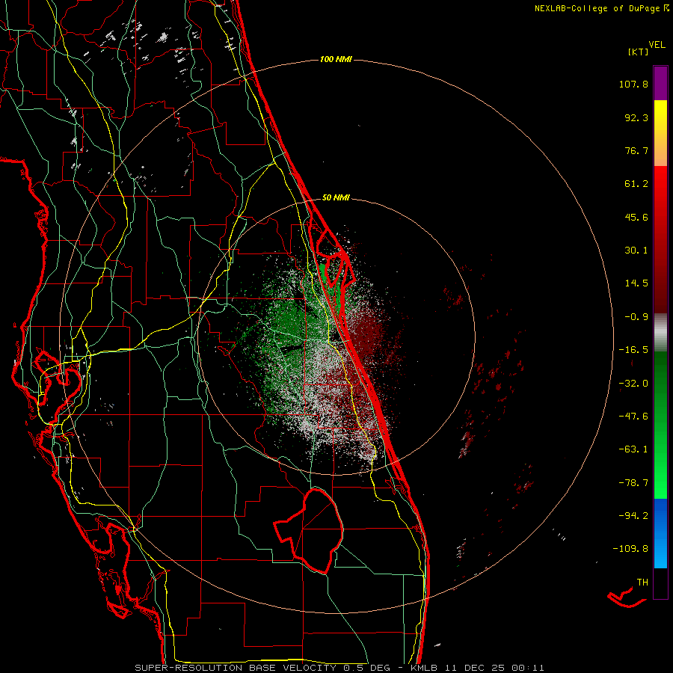
Task: Select the 76.7 scale value
Action: click(x=636, y=150)
